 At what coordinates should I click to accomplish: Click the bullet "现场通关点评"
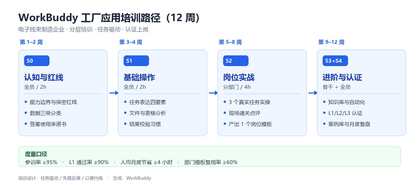pyautogui.click(x=245, y=113)
